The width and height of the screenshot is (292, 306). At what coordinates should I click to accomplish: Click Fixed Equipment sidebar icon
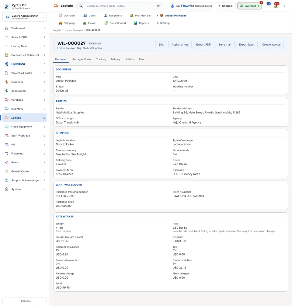(x=6, y=127)
